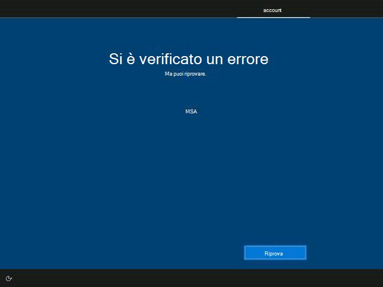Screen dimensions: 383x287
Task: Select the account tab at top
Action: pos(273,10)
